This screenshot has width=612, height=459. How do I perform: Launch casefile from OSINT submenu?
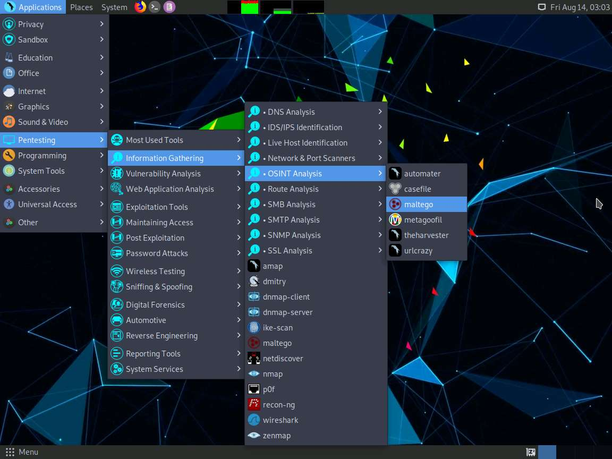(x=427, y=189)
